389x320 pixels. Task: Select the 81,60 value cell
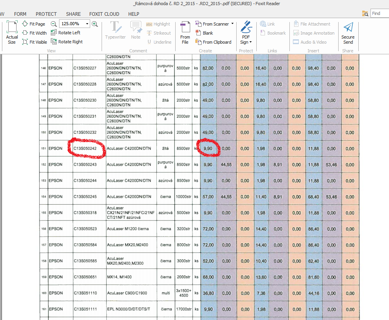click(314, 277)
